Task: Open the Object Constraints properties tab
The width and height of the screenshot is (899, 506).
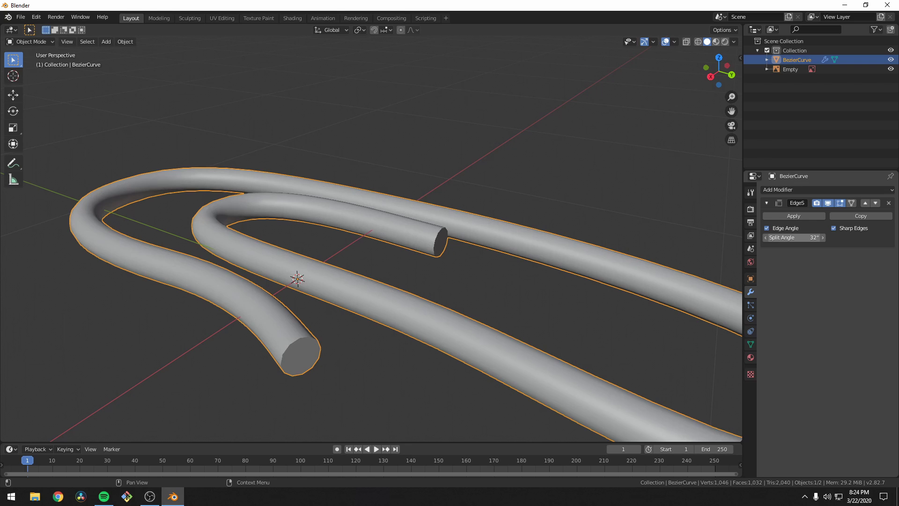Action: [x=751, y=331]
